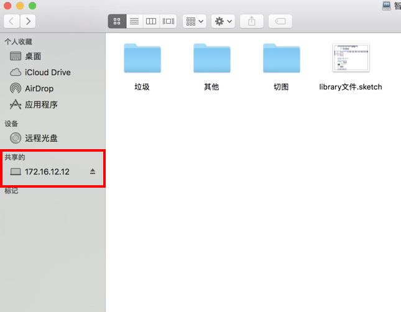Eject the 172.16.12.12 shared server
Image resolution: width=401 pixels, height=312 pixels.
93,172
